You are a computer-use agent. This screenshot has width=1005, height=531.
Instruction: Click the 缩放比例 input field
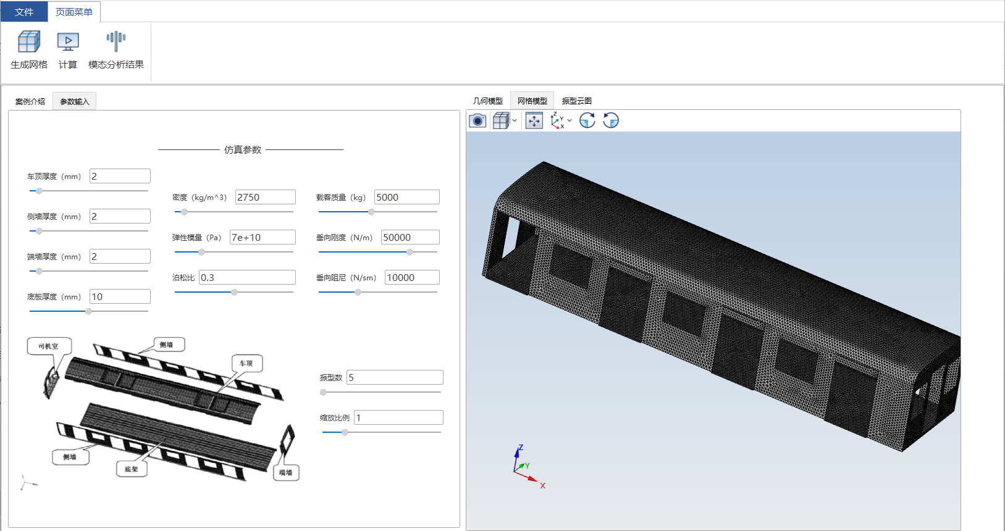(x=398, y=417)
